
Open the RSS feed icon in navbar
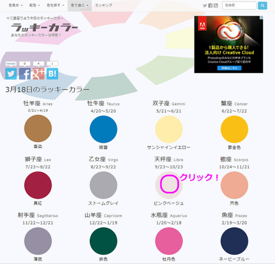click(x=216, y=6)
